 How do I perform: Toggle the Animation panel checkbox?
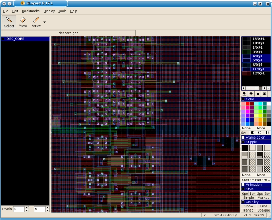tap(243, 185)
